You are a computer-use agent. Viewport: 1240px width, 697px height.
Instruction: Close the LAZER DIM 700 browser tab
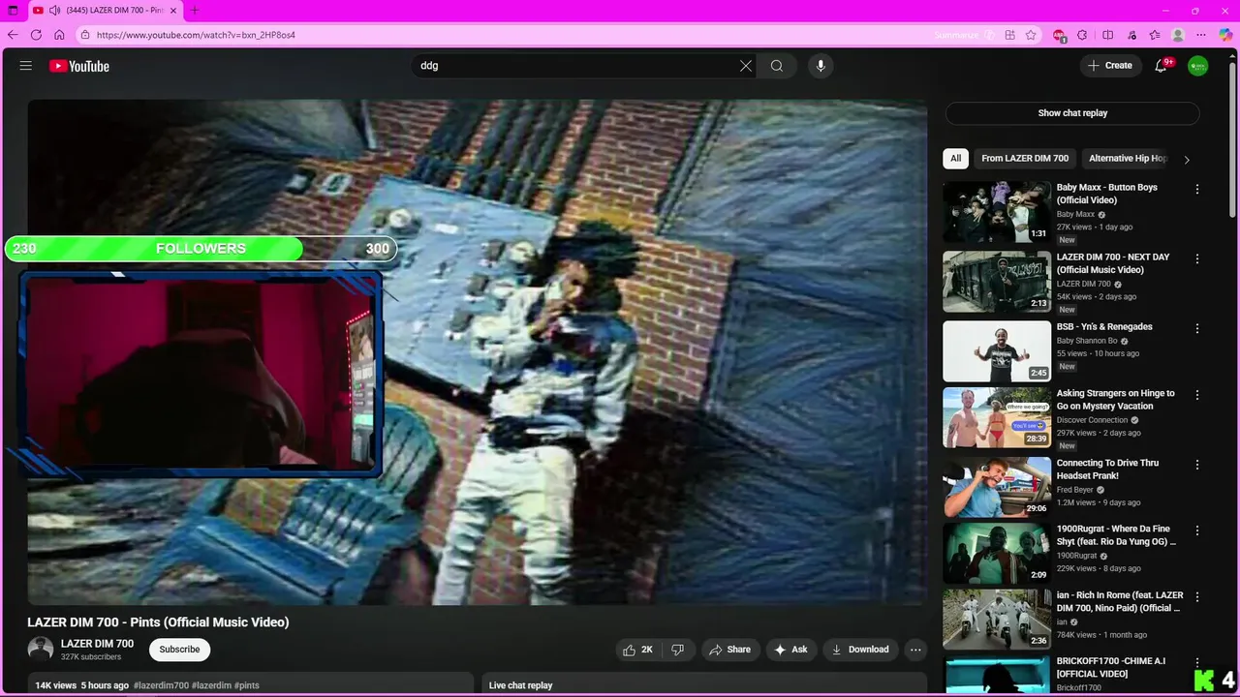point(173,11)
